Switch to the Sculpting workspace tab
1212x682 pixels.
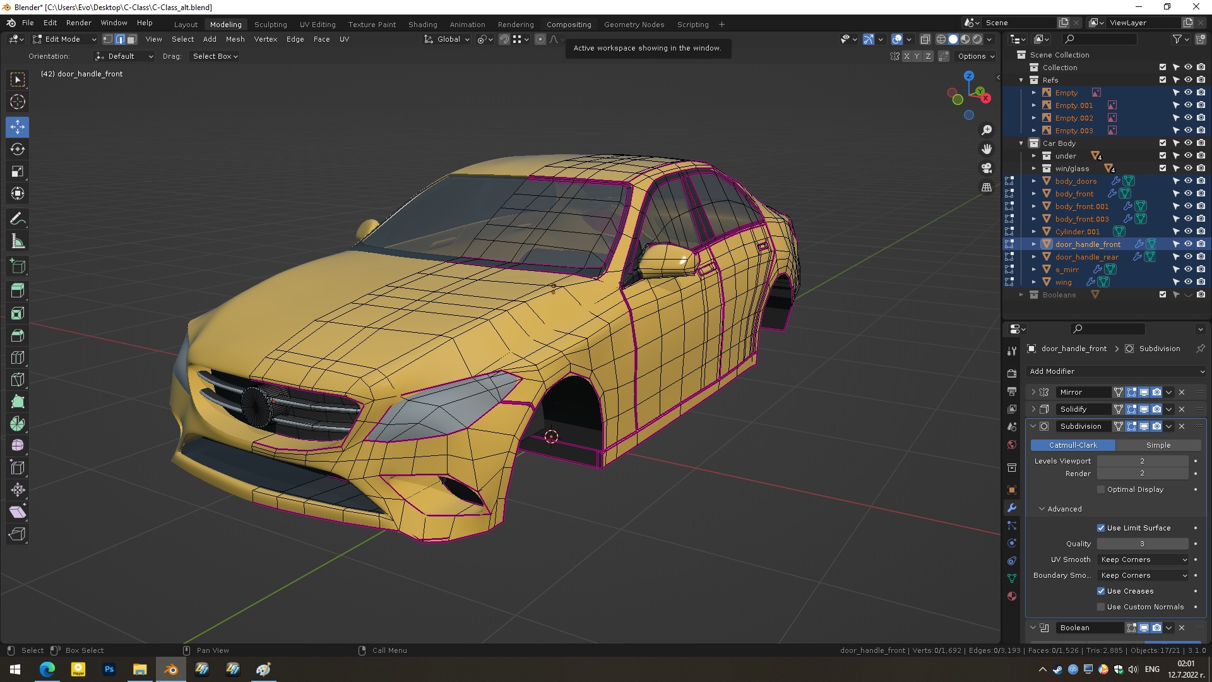pos(270,25)
